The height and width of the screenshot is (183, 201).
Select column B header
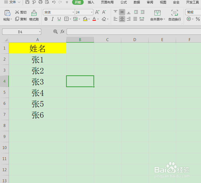[80, 40]
